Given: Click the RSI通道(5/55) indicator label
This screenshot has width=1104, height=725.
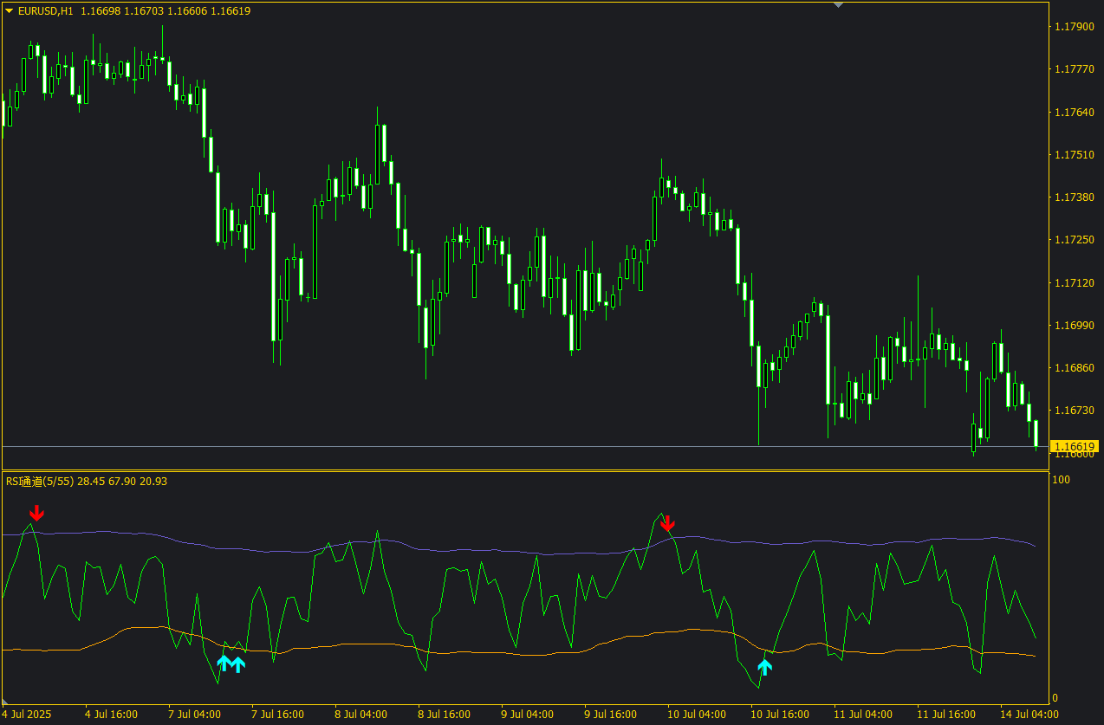Looking at the screenshot, I should (40, 481).
